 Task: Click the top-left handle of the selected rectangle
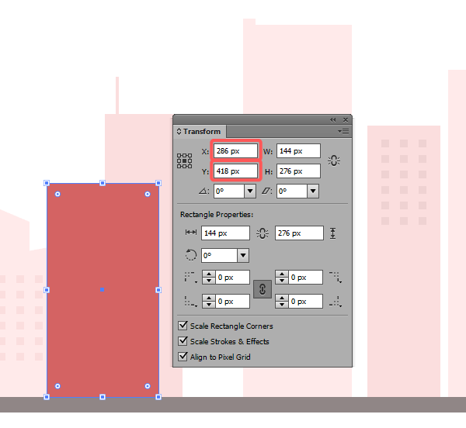[47, 183]
